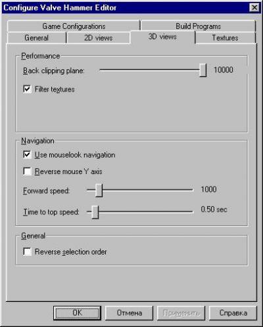Go to the 2D views tab
Image resolution: width=263 pixels, height=327 pixels.
(x=99, y=38)
